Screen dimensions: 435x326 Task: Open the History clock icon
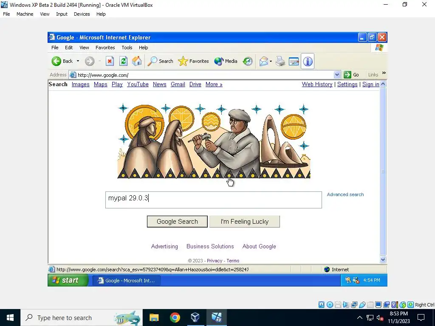(x=248, y=61)
